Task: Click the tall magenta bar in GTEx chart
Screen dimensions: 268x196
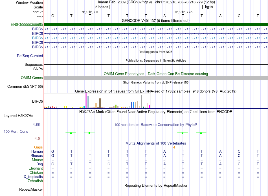Action: 86,101
